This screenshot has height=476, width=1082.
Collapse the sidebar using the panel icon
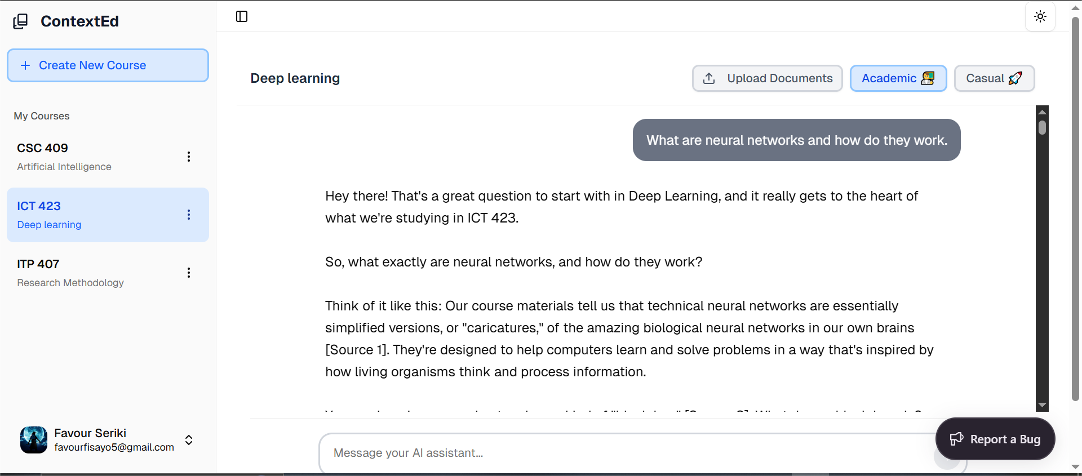(x=241, y=16)
